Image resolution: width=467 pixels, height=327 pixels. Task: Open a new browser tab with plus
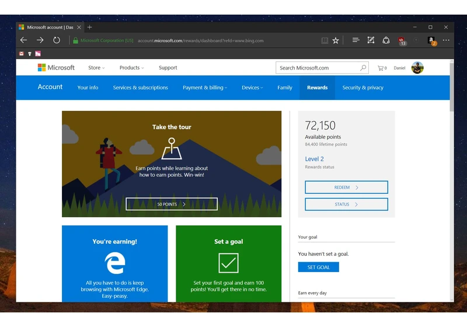(x=89, y=27)
